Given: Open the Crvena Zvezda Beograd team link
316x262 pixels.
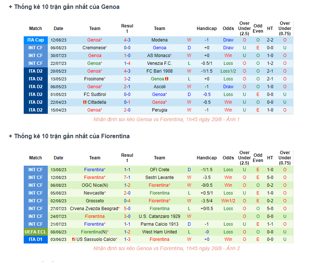Looking at the screenshot, I should coord(94,209).
